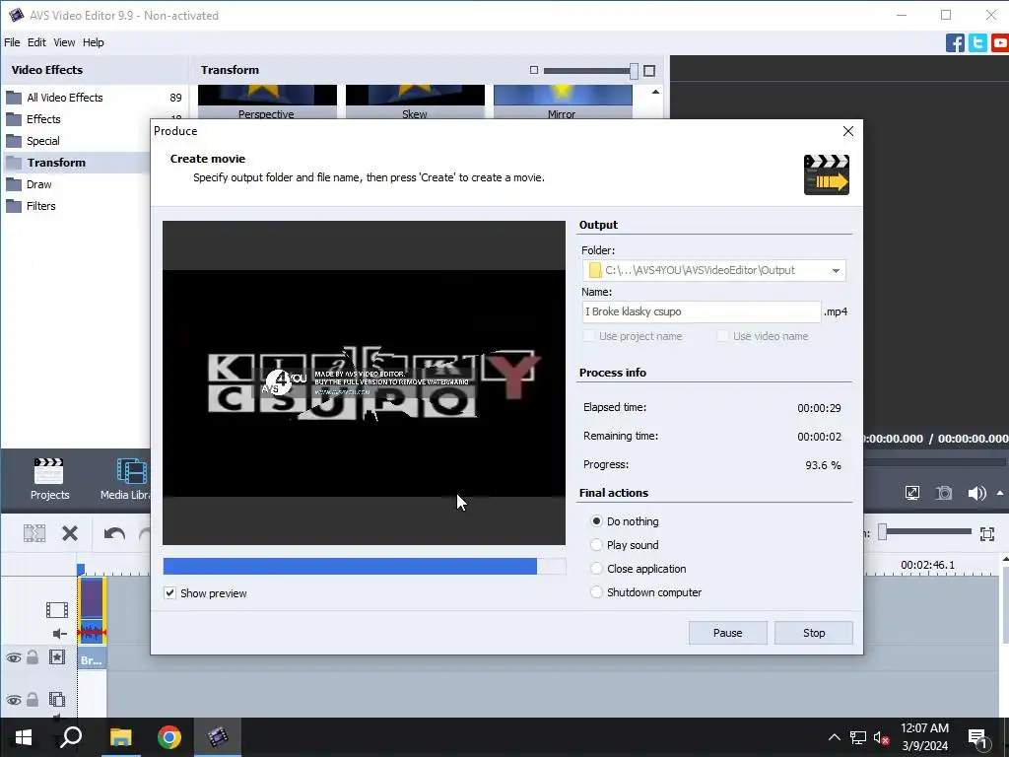Click AVS Video Editor taskbar icon
This screenshot has width=1009, height=757.
pyautogui.click(x=218, y=737)
